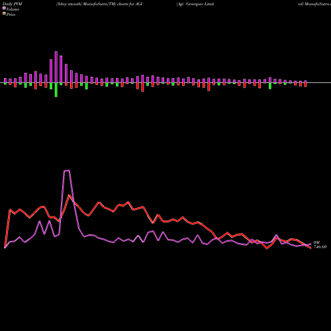Click the green-red Price legend swatch

pyautogui.click(x=4, y=14)
